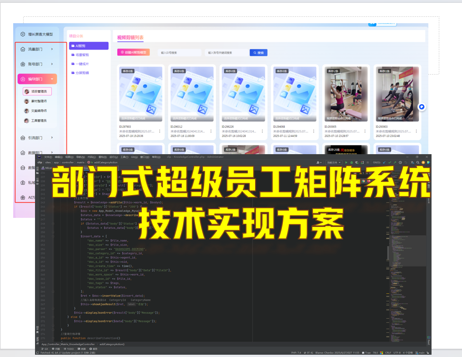Open more options for ID:293905 card

[365, 131]
